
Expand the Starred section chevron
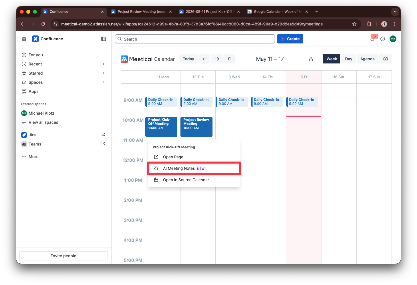(x=103, y=73)
